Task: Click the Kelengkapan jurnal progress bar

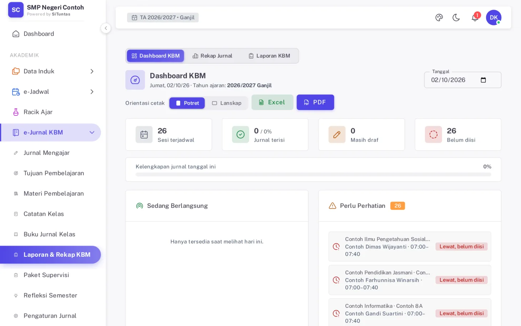Action: [313, 175]
